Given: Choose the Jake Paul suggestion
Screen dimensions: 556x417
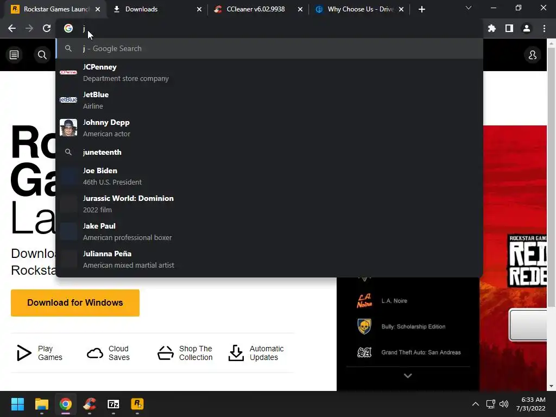Looking at the screenshot, I should coord(269,231).
